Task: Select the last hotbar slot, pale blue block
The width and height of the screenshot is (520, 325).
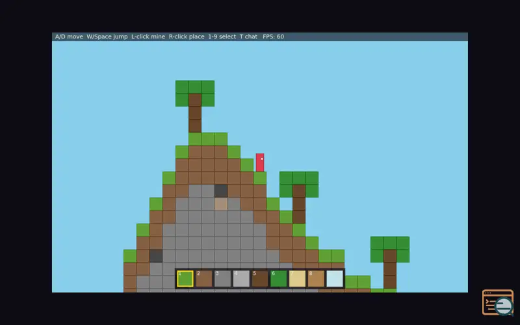Action: 335,279
